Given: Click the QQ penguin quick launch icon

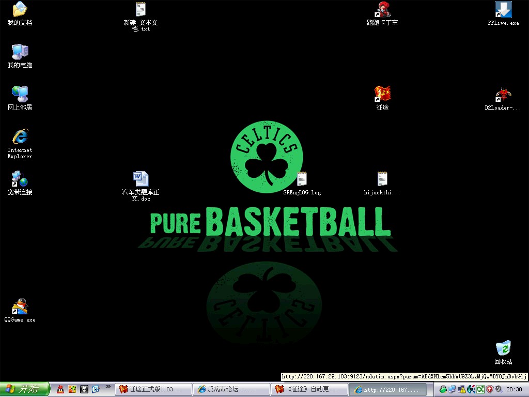Looking at the screenshot, I should 60,389.
